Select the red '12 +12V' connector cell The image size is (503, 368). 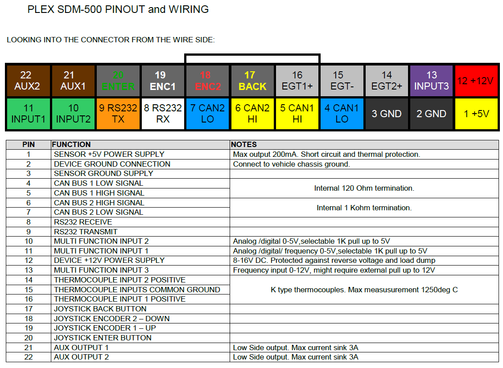pyautogui.click(x=476, y=81)
